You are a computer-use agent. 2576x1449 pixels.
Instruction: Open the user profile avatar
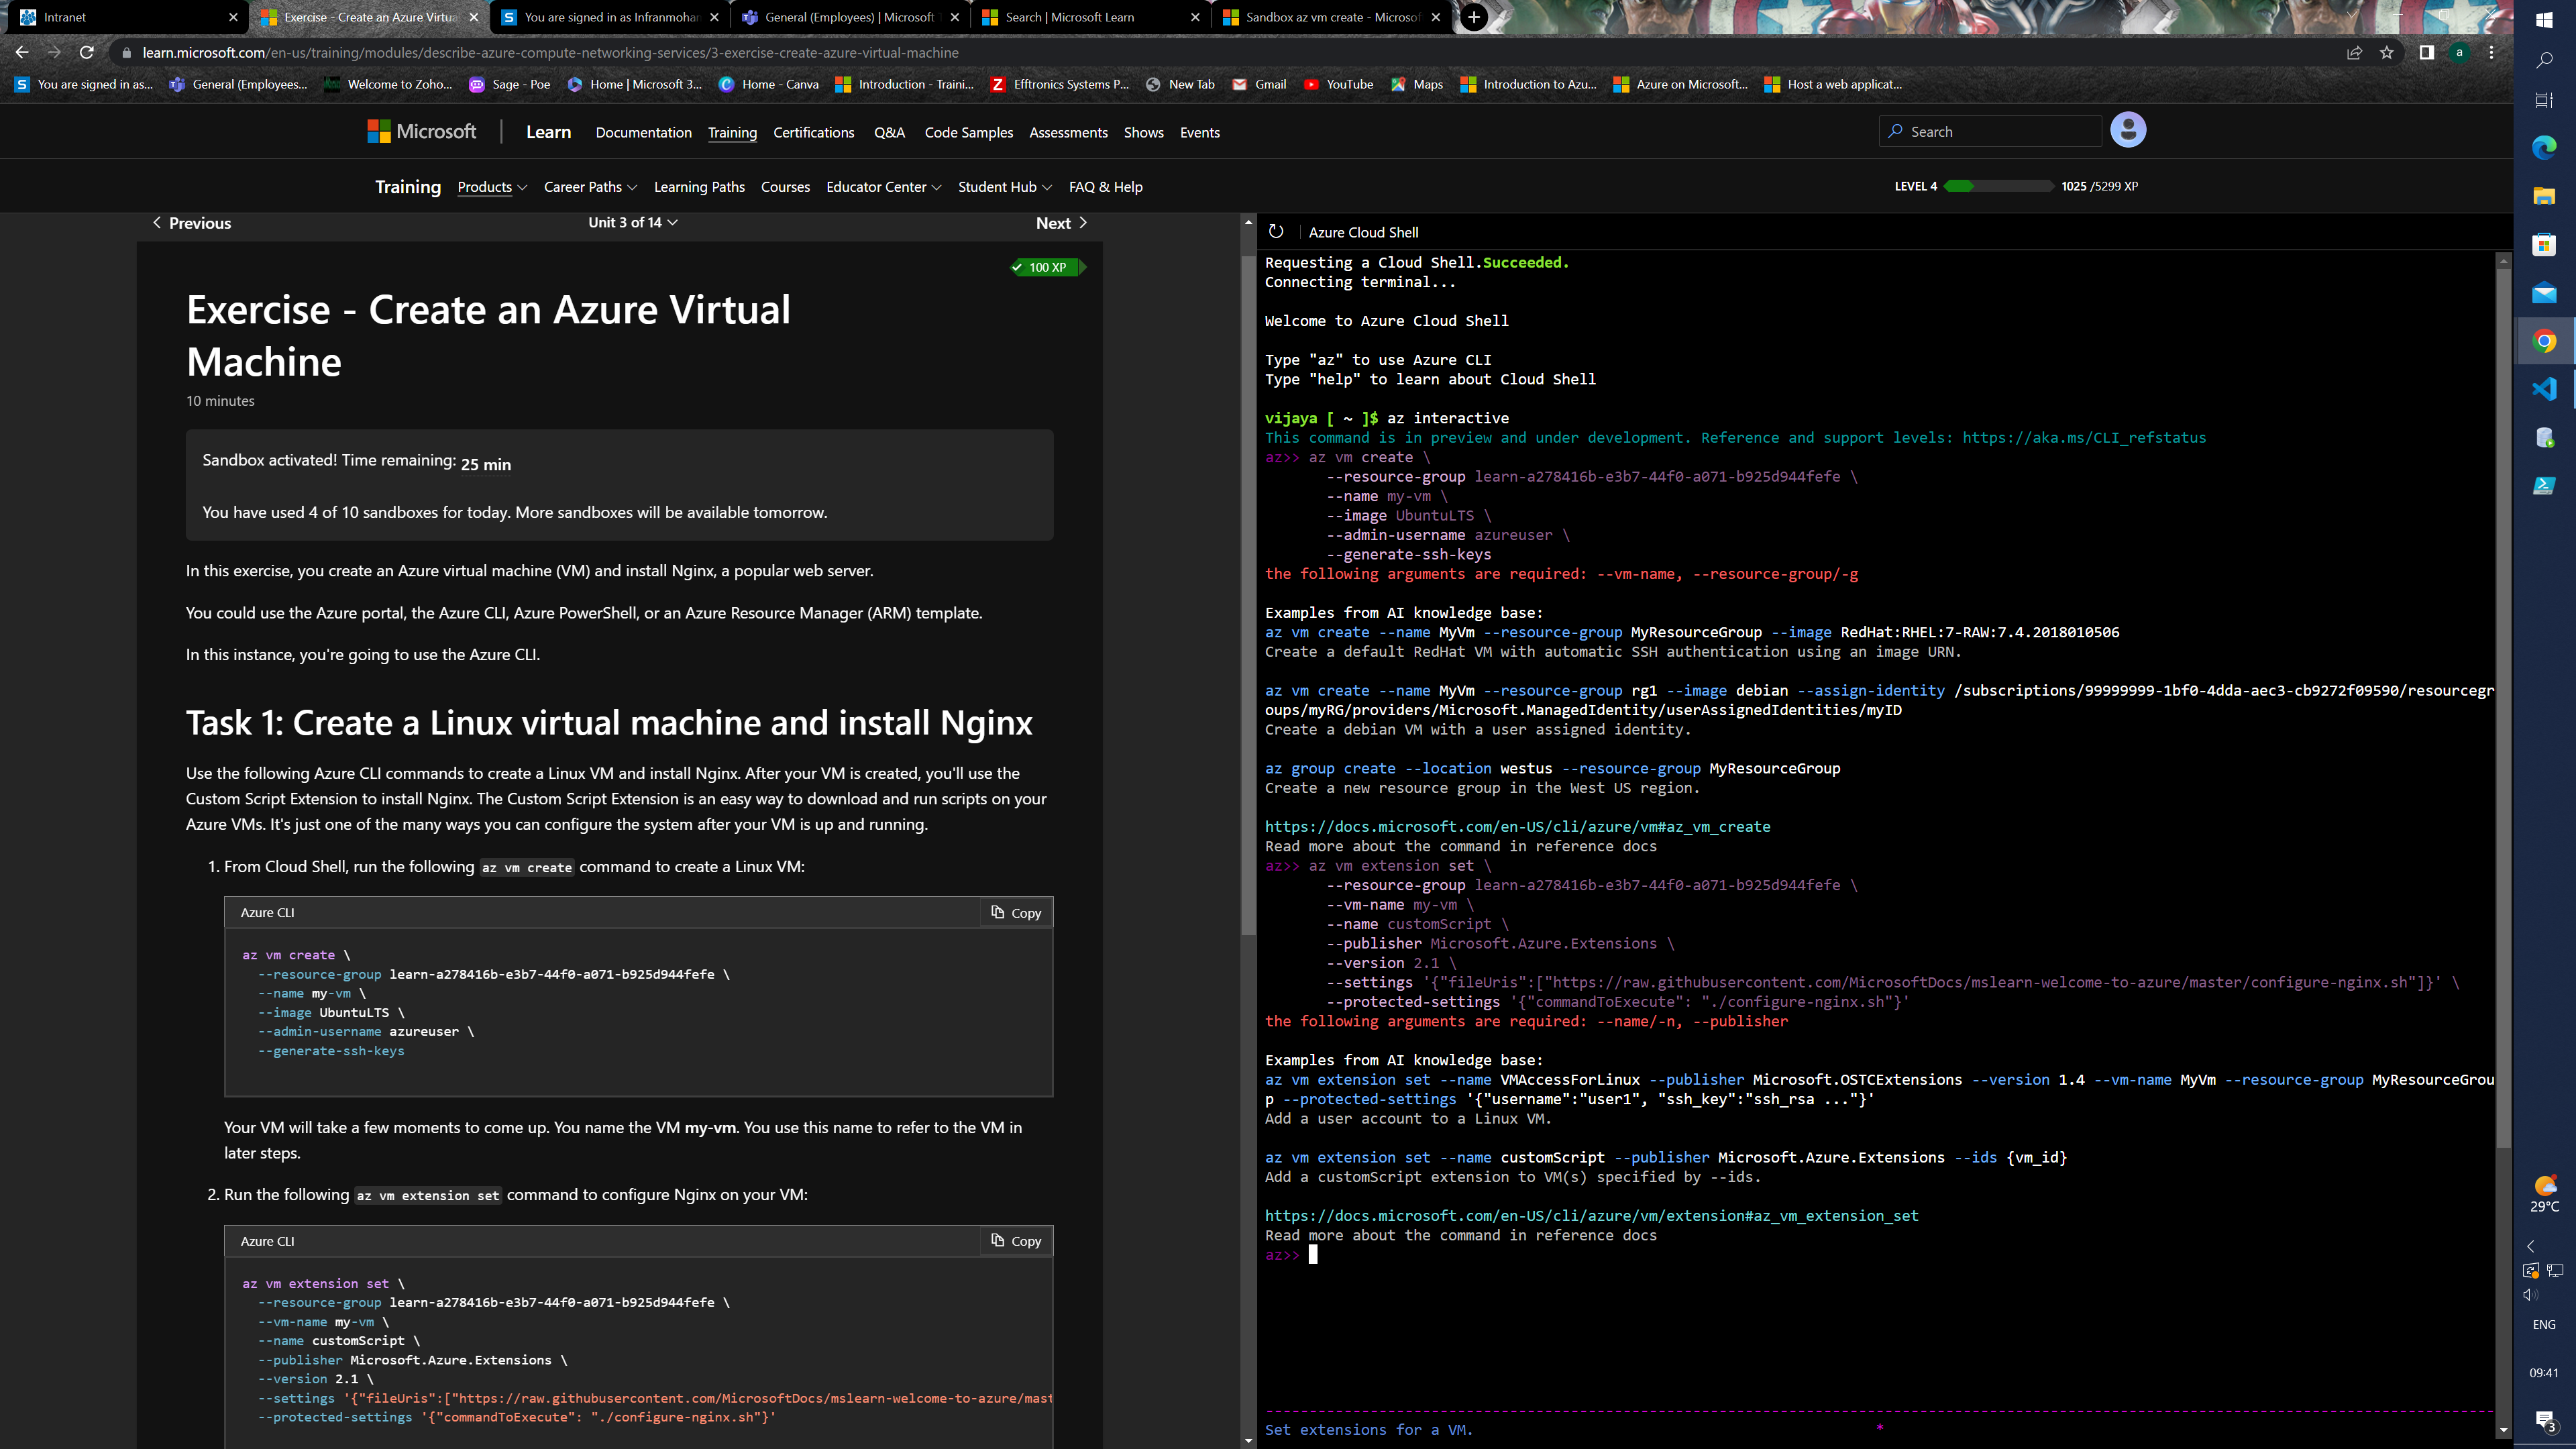[x=2128, y=130]
